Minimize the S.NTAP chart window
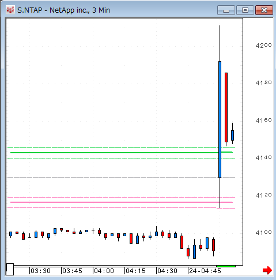 pos(226,10)
